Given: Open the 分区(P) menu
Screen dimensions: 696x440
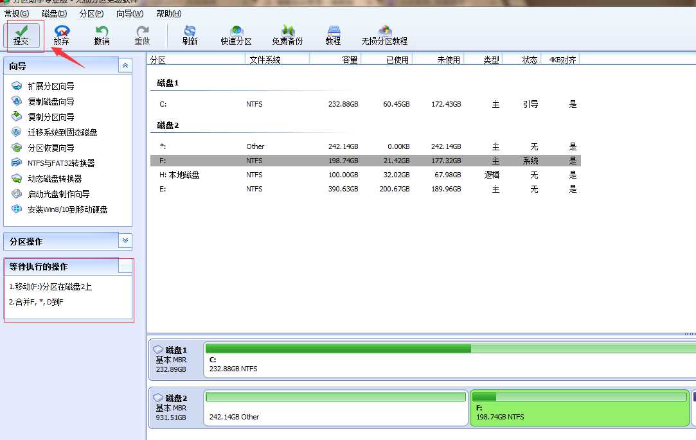Looking at the screenshot, I should [x=91, y=13].
